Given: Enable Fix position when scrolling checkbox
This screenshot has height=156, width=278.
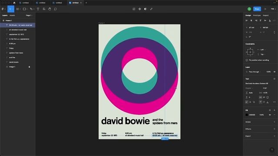Looking at the screenshot, I should click(x=247, y=60).
